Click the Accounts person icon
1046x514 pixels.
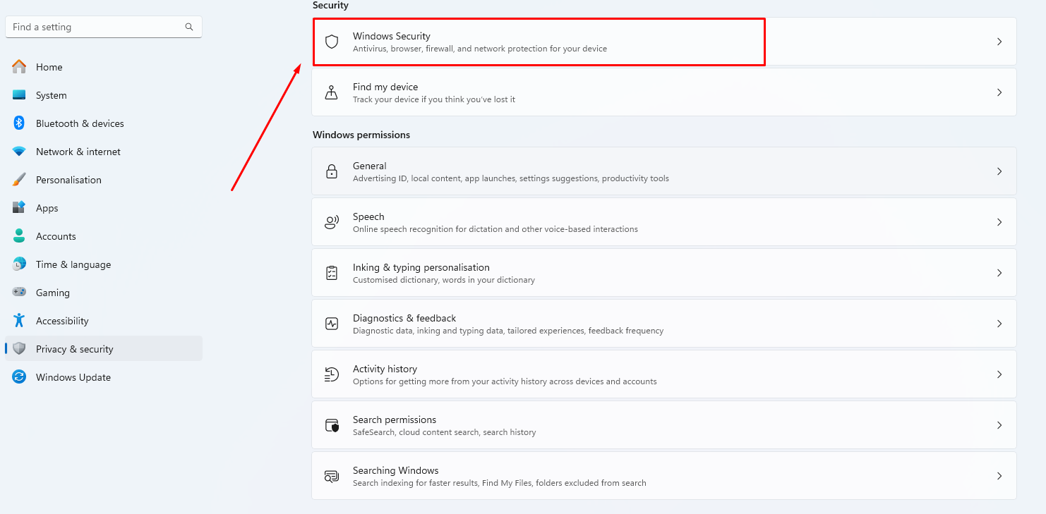coord(19,236)
